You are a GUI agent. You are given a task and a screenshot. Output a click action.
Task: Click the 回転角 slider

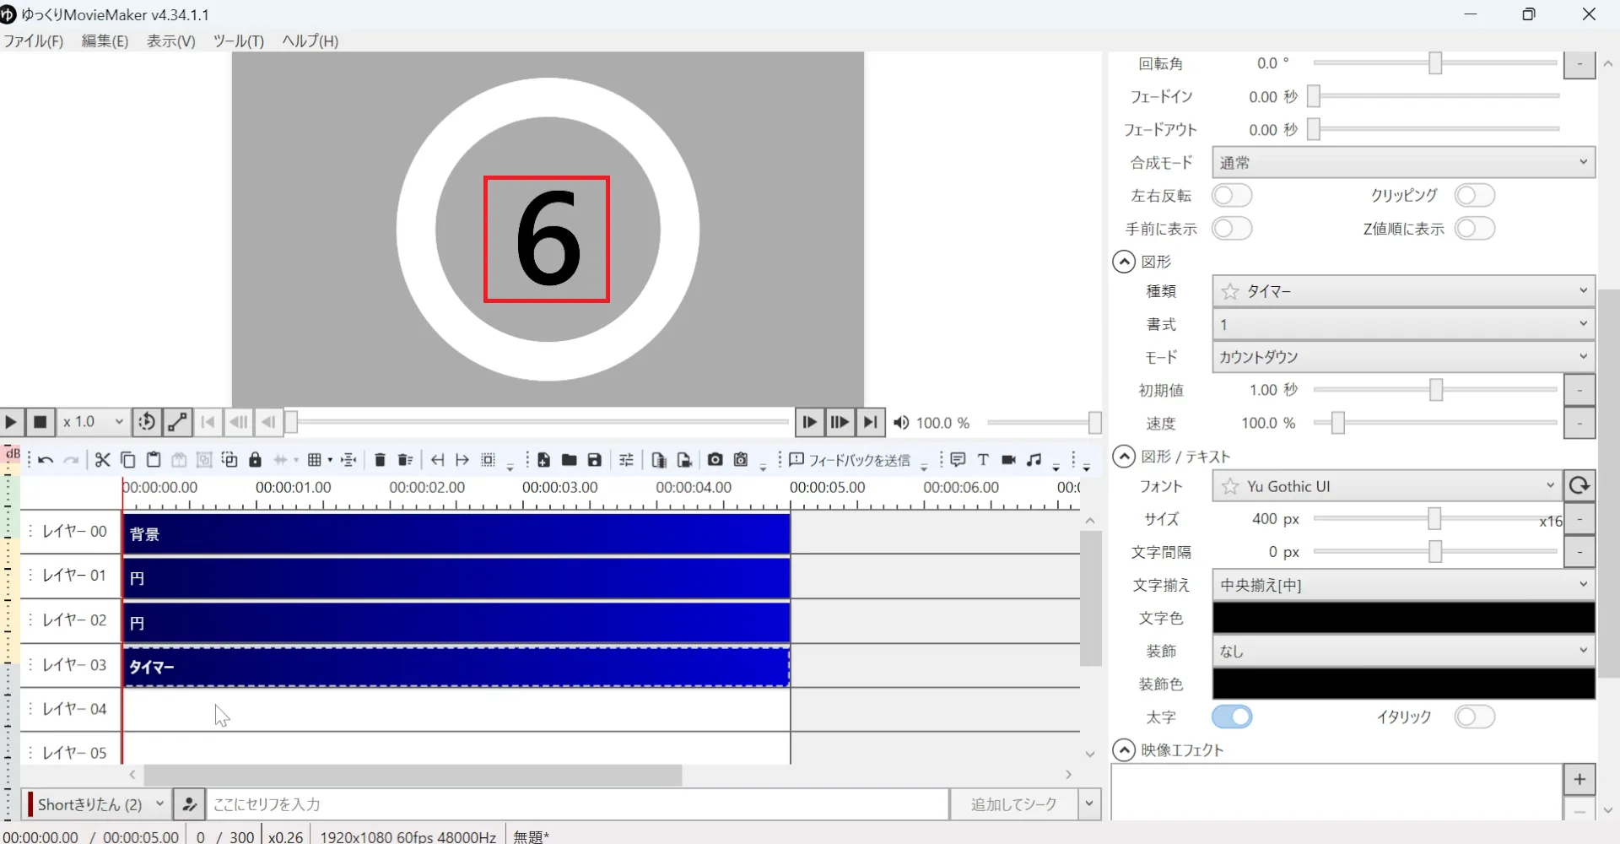pos(1435,63)
